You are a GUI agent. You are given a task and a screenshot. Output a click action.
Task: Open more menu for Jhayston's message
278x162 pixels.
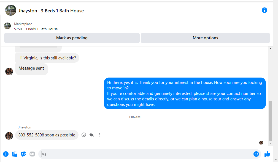point(99,135)
